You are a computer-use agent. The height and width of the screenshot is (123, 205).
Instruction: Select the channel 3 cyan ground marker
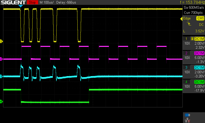pyautogui.click(x=1, y=76)
